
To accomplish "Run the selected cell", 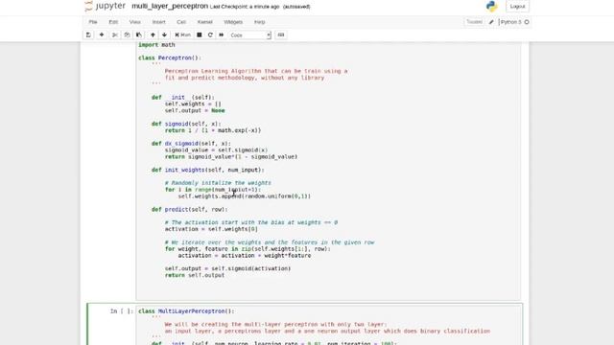I will [183, 34].
